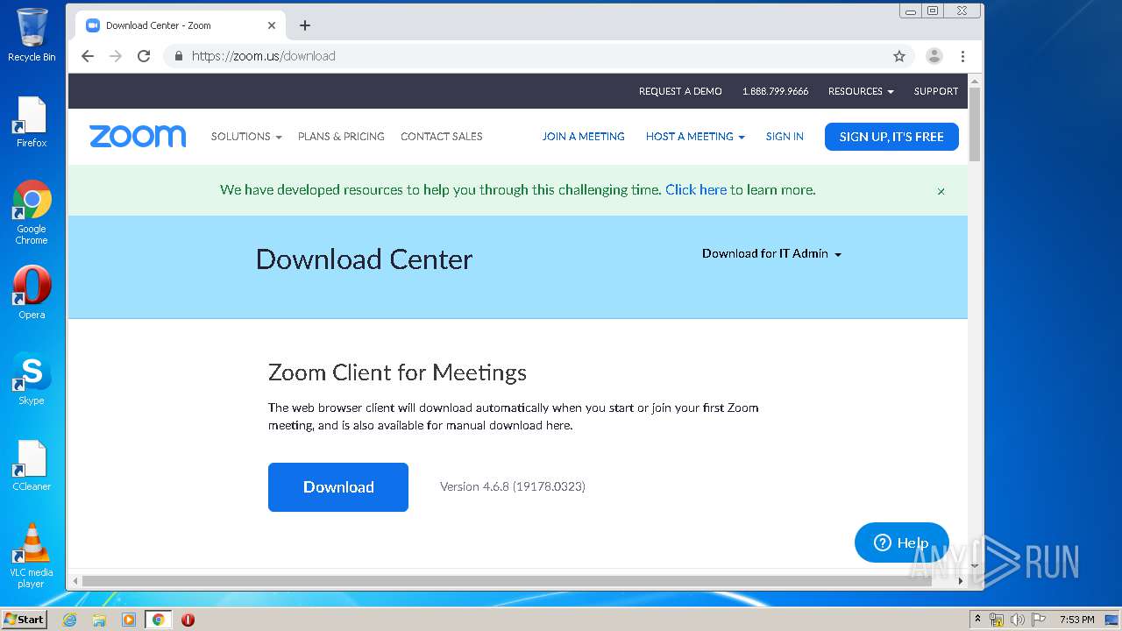Viewport: 1122px width, 631px height.
Task: Bookmark this page with the star icon
Action: (x=899, y=56)
